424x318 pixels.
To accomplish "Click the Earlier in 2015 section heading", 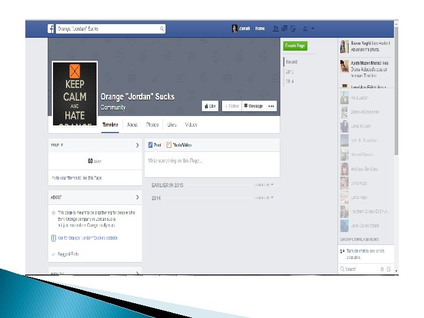I will point(167,185).
